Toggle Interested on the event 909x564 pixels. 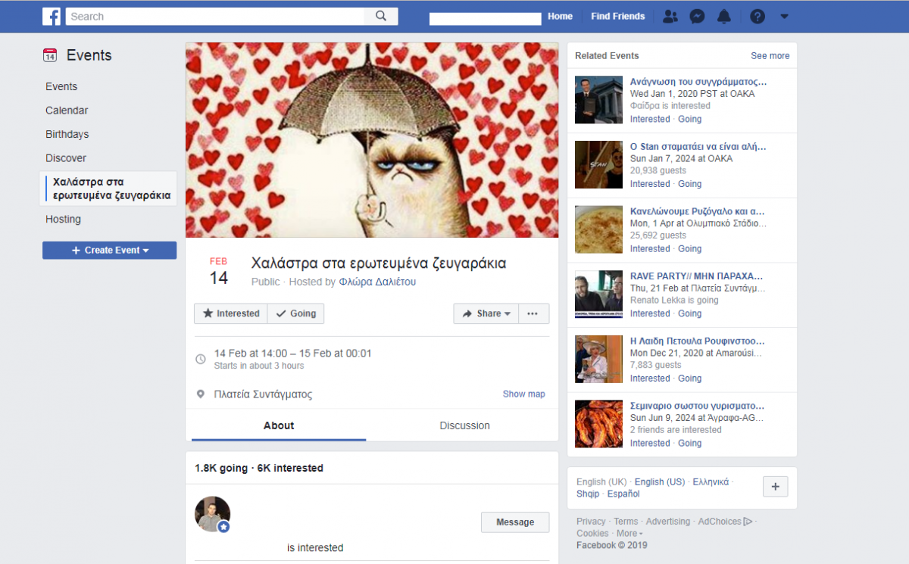coord(231,313)
